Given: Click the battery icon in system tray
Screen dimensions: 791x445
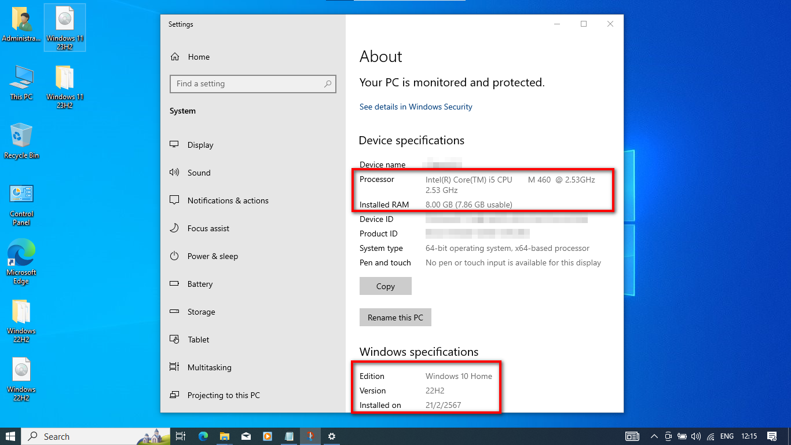Looking at the screenshot, I should point(682,436).
